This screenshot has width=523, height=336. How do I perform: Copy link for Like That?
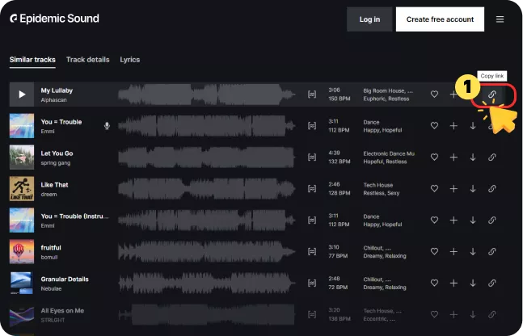[492, 189]
